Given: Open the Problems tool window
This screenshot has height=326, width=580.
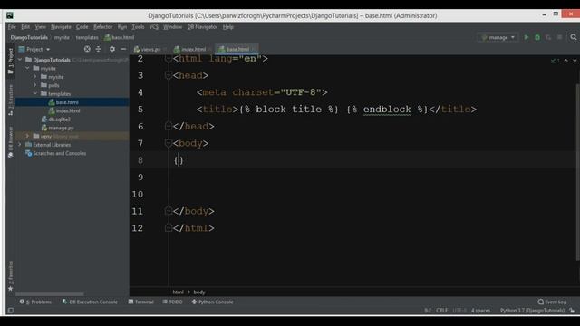Looking at the screenshot, I should pos(36,302).
